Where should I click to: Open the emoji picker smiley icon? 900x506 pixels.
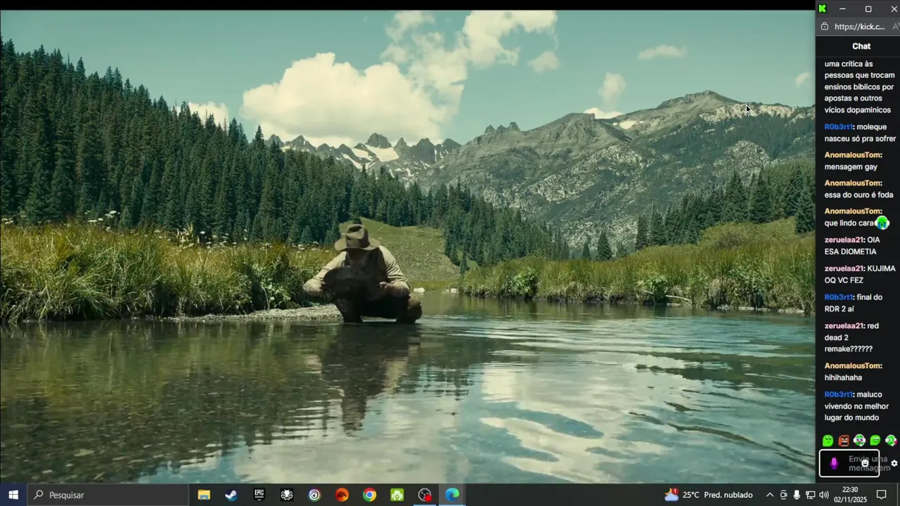coord(865,463)
